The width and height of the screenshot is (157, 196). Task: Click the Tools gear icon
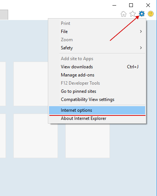point(142,14)
